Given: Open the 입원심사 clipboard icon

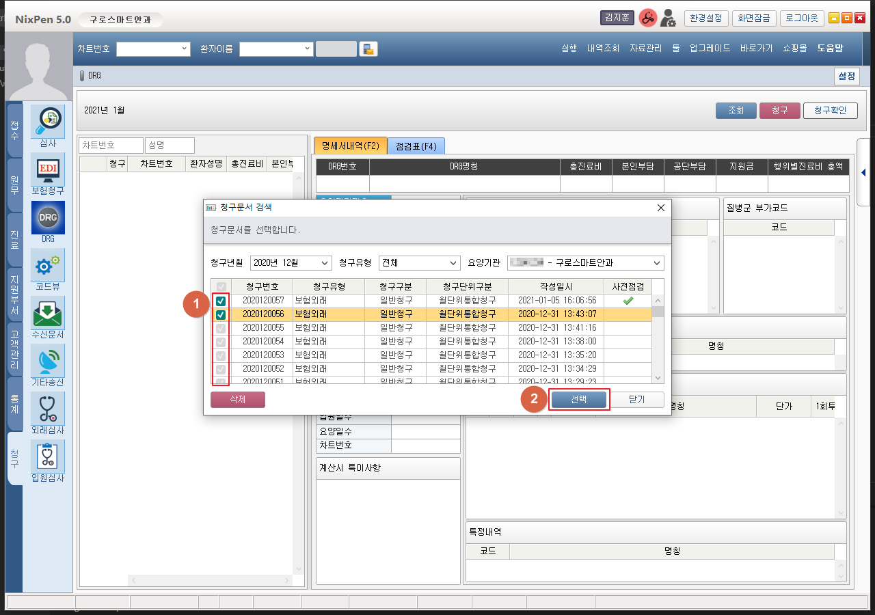Looking at the screenshot, I should pyautogui.click(x=48, y=457).
